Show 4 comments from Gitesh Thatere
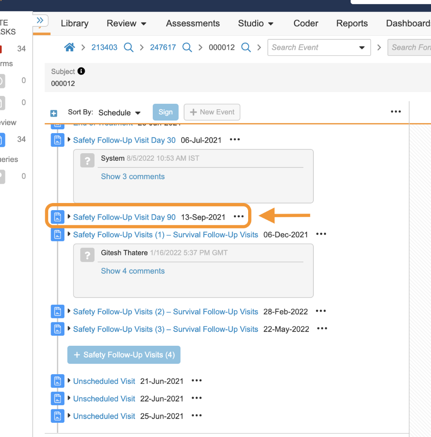This screenshot has height=437, width=431. (133, 271)
